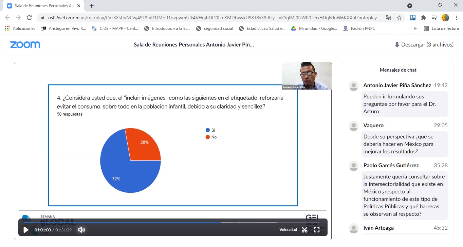Open a new browser tab
Screen dimensions: 463x247
[x=92, y=6]
